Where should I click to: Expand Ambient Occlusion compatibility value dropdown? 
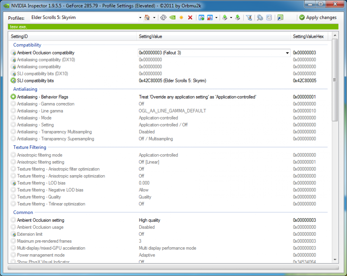(287, 53)
